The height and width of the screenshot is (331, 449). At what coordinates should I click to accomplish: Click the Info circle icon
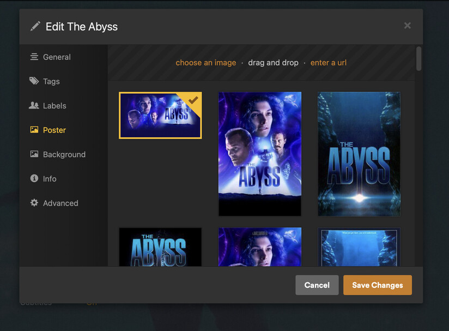pos(34,178)
